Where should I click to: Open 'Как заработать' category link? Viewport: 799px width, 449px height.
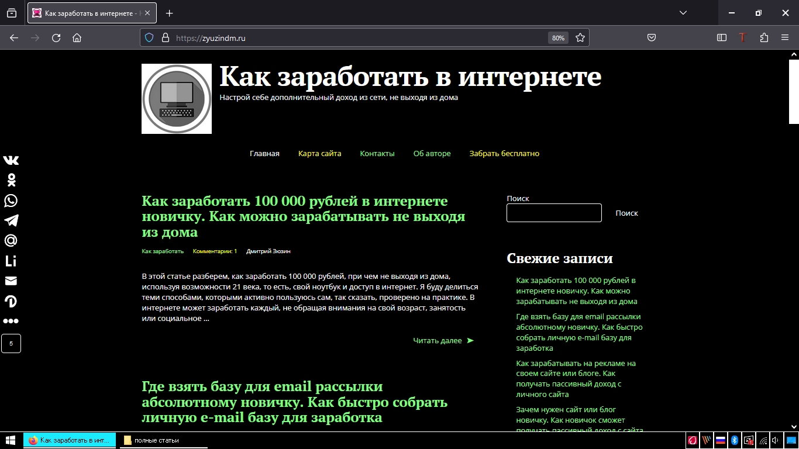click(x=163, y=251)
